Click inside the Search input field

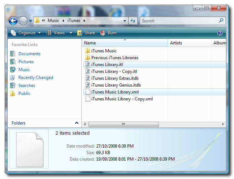pos(179,21)
